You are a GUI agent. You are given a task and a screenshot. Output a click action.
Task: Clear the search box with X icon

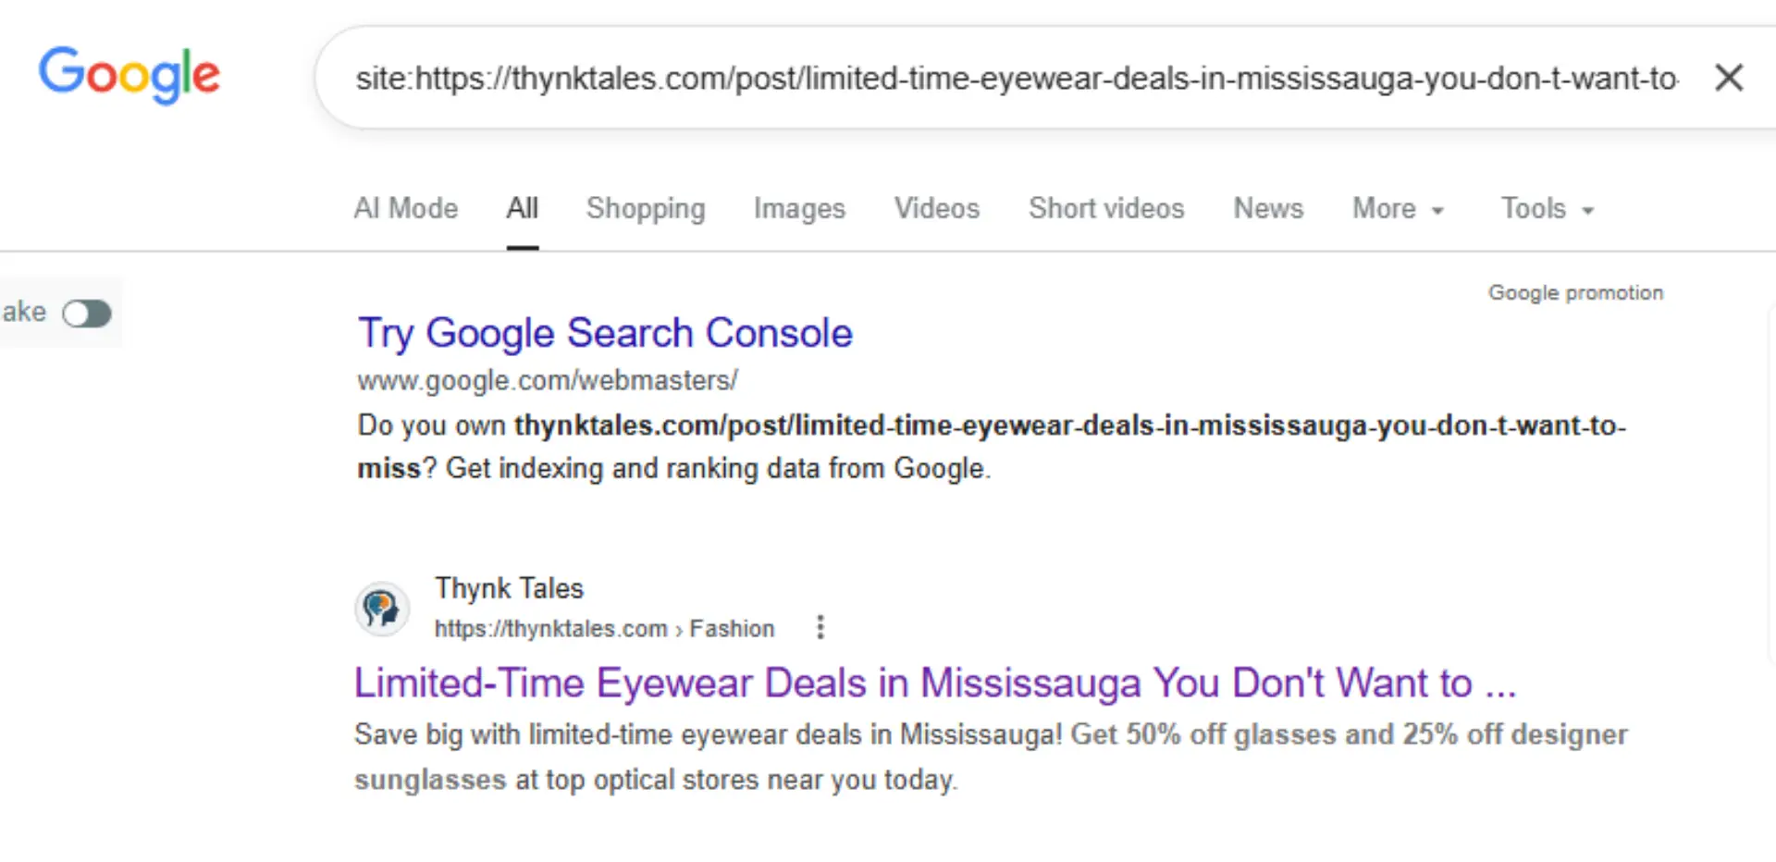(x=1729, y=78)
